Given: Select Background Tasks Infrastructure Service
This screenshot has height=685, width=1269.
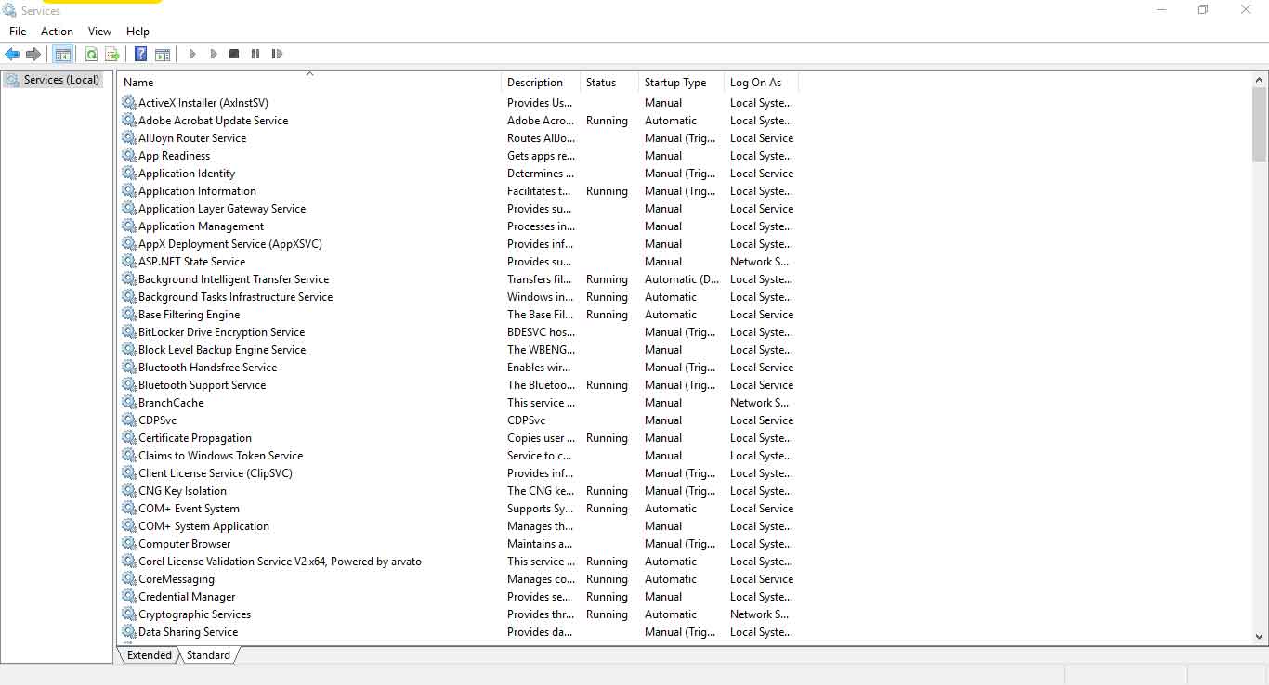Looking at the screenshot, I should click(x=236, y=297).
